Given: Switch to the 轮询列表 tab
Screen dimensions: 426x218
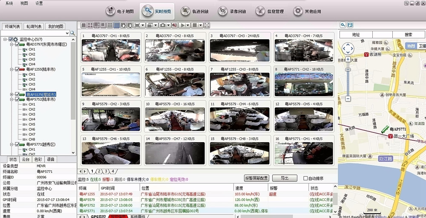Looking at the screenshot, I should 33,26.
